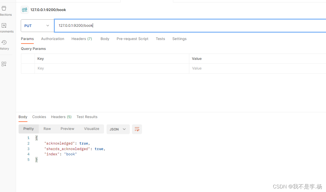Switch to the request Params tab
Viewport: 326px width, 192px height.
27,39
